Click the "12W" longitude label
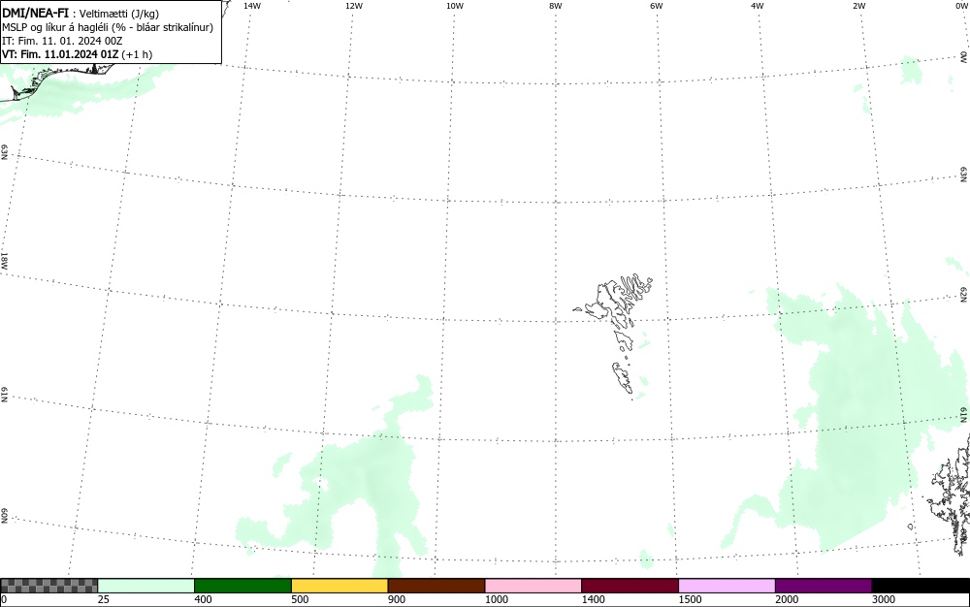Viewport: 970px width, 607px height. (354, 6)
